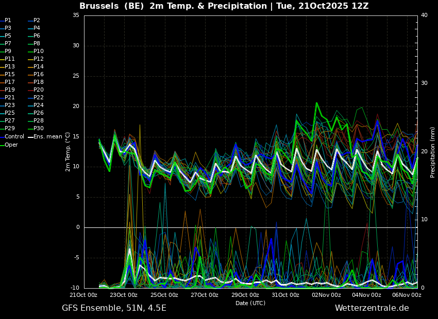Click the P14 legend entry

point(39,66)
